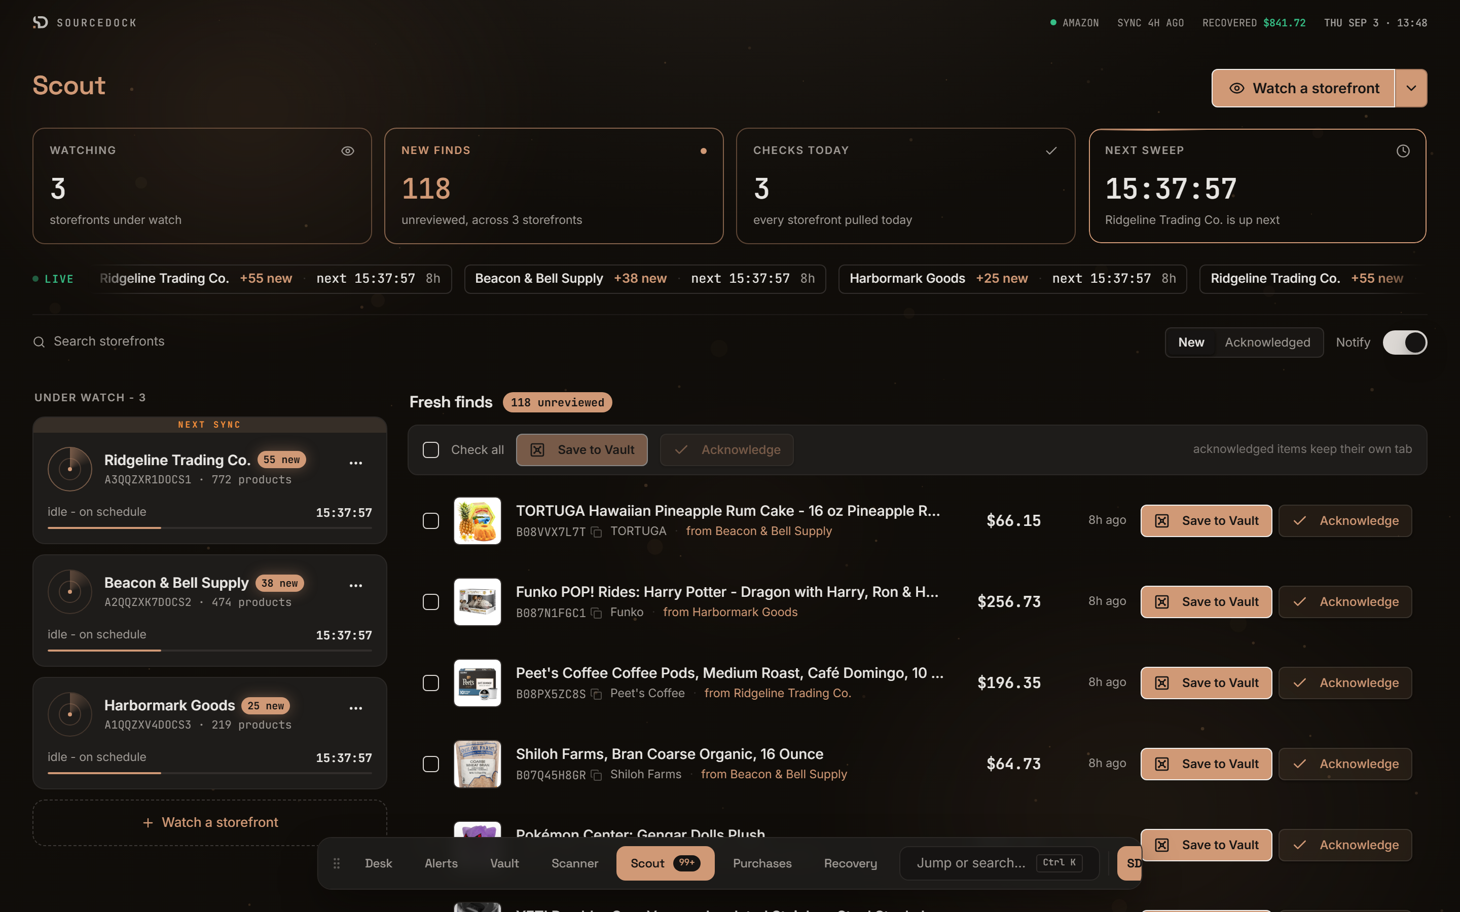Click the dial icon for Beacon & Bell Supply
Screen dimensions: 1460x912
70,592
